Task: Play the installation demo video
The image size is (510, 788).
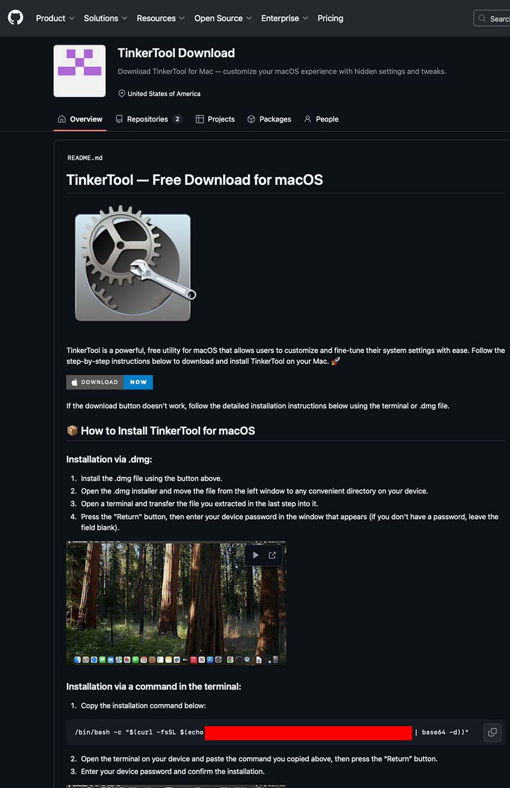Action: click(256, 555)
